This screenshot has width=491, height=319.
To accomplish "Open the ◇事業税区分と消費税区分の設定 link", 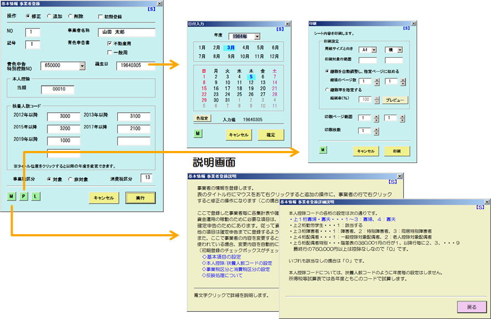I will coord(236,269).
